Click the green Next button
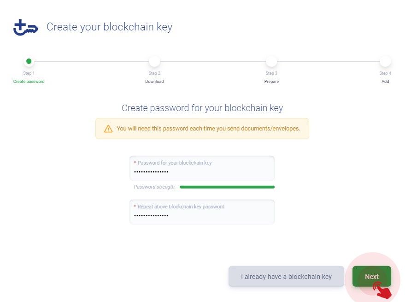Image resolution: width=405 pixels, height=302 pixels. coord(372,276)
